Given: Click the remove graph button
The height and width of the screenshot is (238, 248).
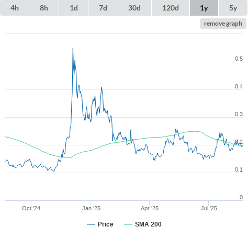Looking at the screenshot, I should [x=223, y=24].
